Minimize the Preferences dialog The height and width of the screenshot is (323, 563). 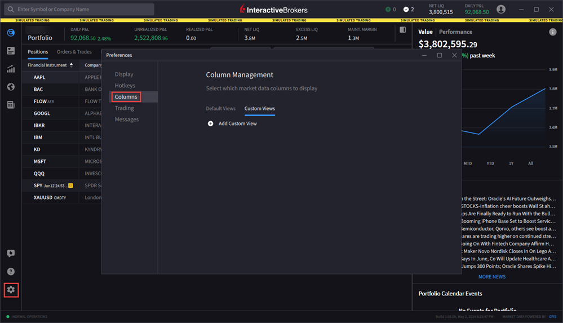click(424, 55)
